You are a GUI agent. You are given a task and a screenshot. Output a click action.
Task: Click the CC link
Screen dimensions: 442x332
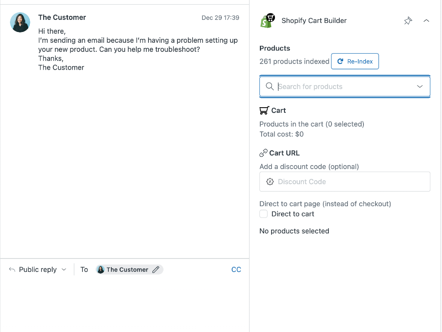click(x=236, y=269)
